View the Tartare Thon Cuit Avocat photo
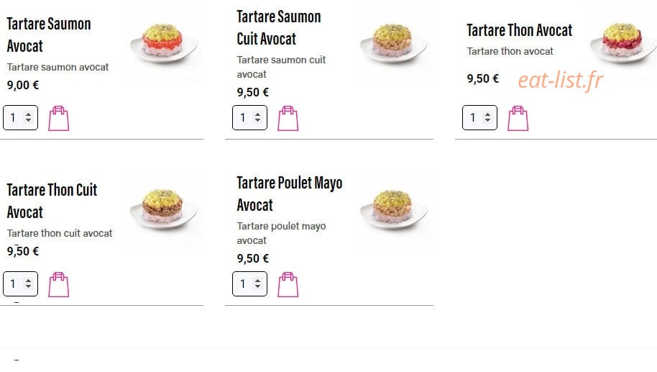This screenshot has width=657, height=372. pyautogui.click(x=164, y=209)
